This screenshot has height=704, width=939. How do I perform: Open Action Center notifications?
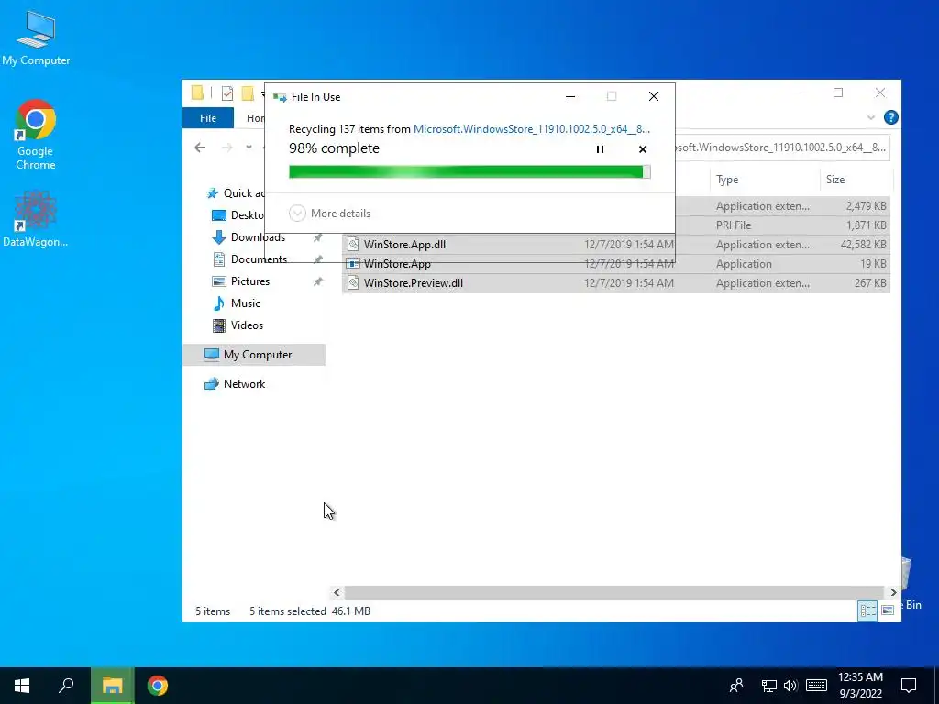(x=909, y=686)
